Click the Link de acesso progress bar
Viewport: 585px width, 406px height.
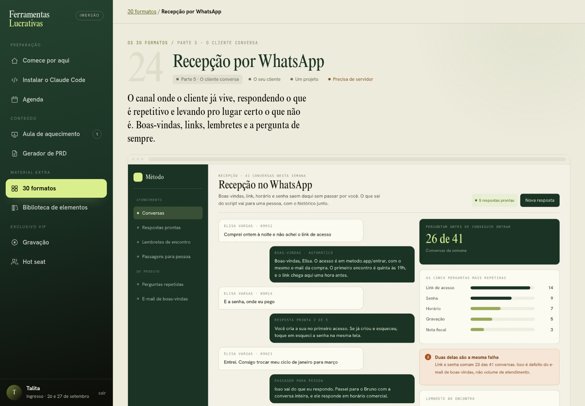click(503, 288)
